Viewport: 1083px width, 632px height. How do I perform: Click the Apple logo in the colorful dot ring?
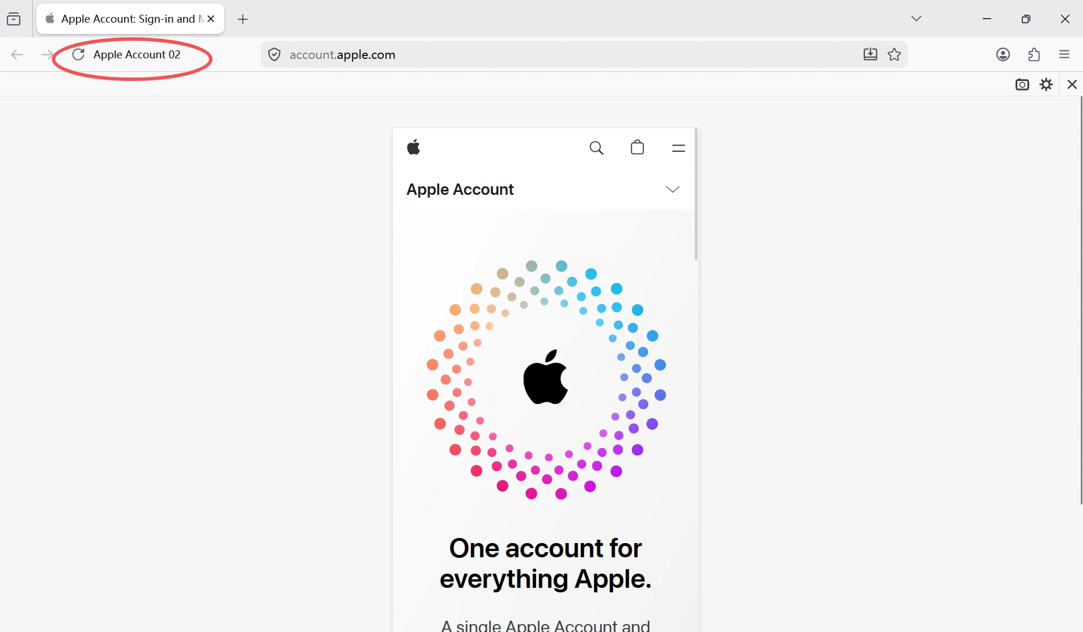tap(546, 377)
